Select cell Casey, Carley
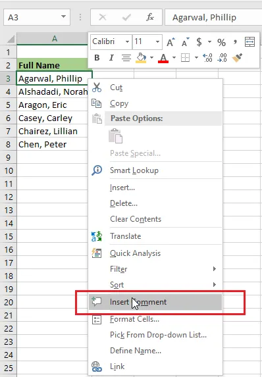The width and height of the screenshot is (262, 377). click(53, 118)
